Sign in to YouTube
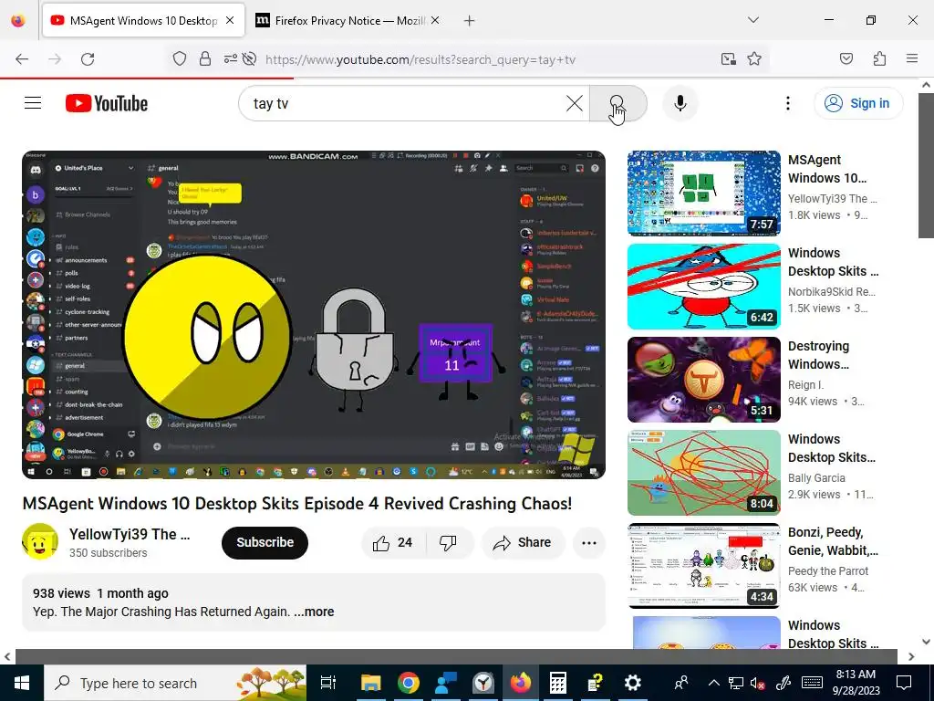Image resolution: width=934 pixels, height=701 pixels. click(x=857, y=103)
